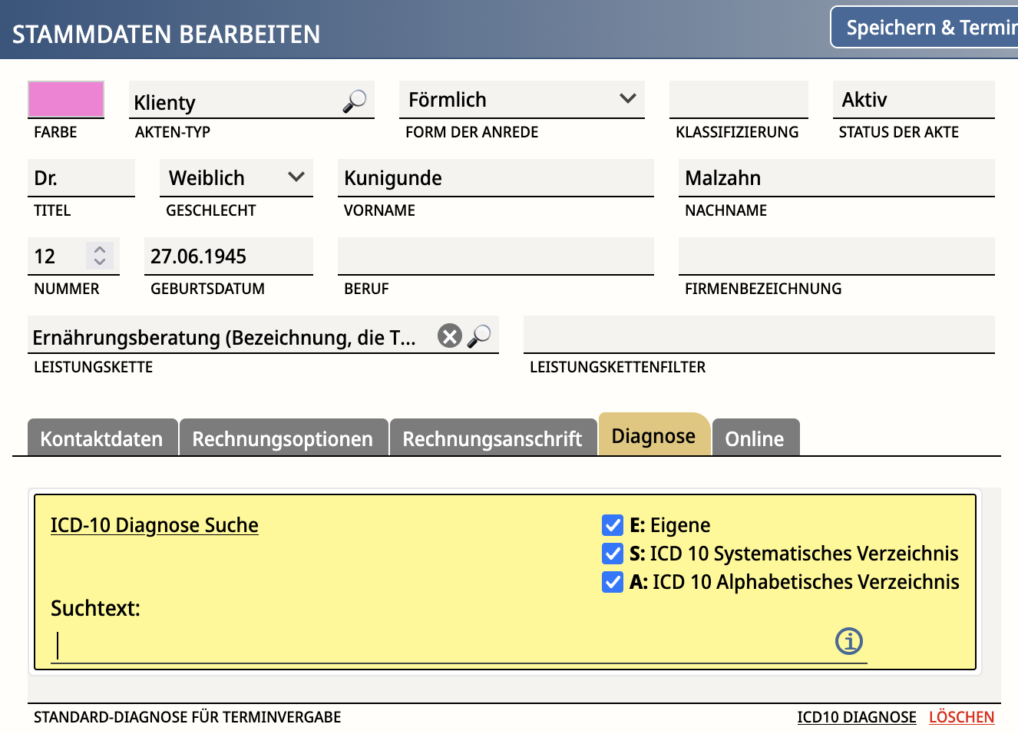
Task: Open Leistungskette search via magnifier icon
Action: [x=480, y=336]
